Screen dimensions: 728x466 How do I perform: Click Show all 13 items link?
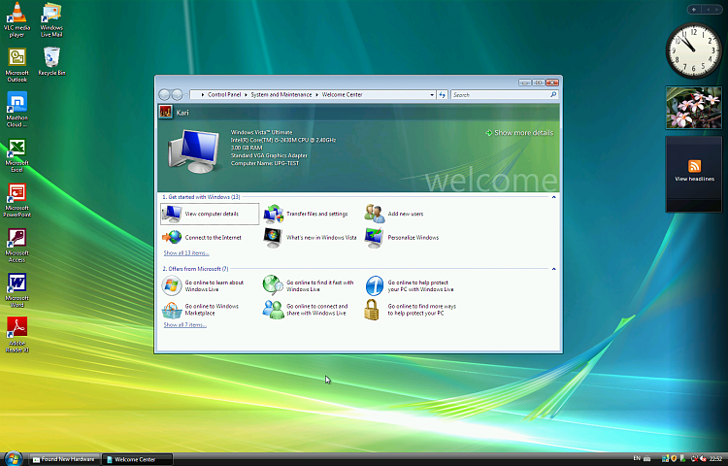point(186,253)
